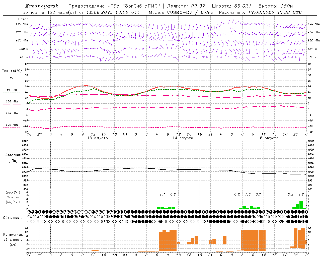Click the Td 2м legend entry
This screenshot has width=321, height=257.
[x=12, y=90]
